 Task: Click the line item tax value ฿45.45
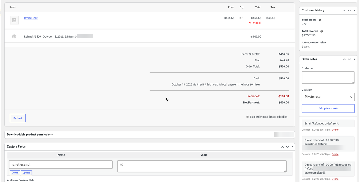(270, 18)
